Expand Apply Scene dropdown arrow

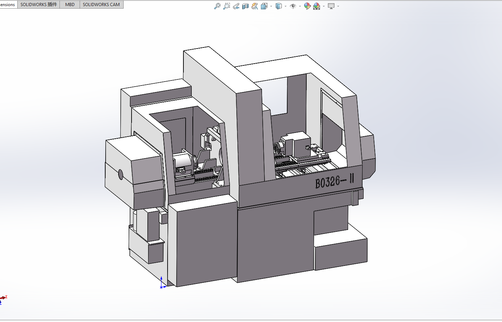pyautogui.click(x=324, y=6)
